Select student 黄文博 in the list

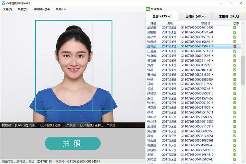[152, 61]
